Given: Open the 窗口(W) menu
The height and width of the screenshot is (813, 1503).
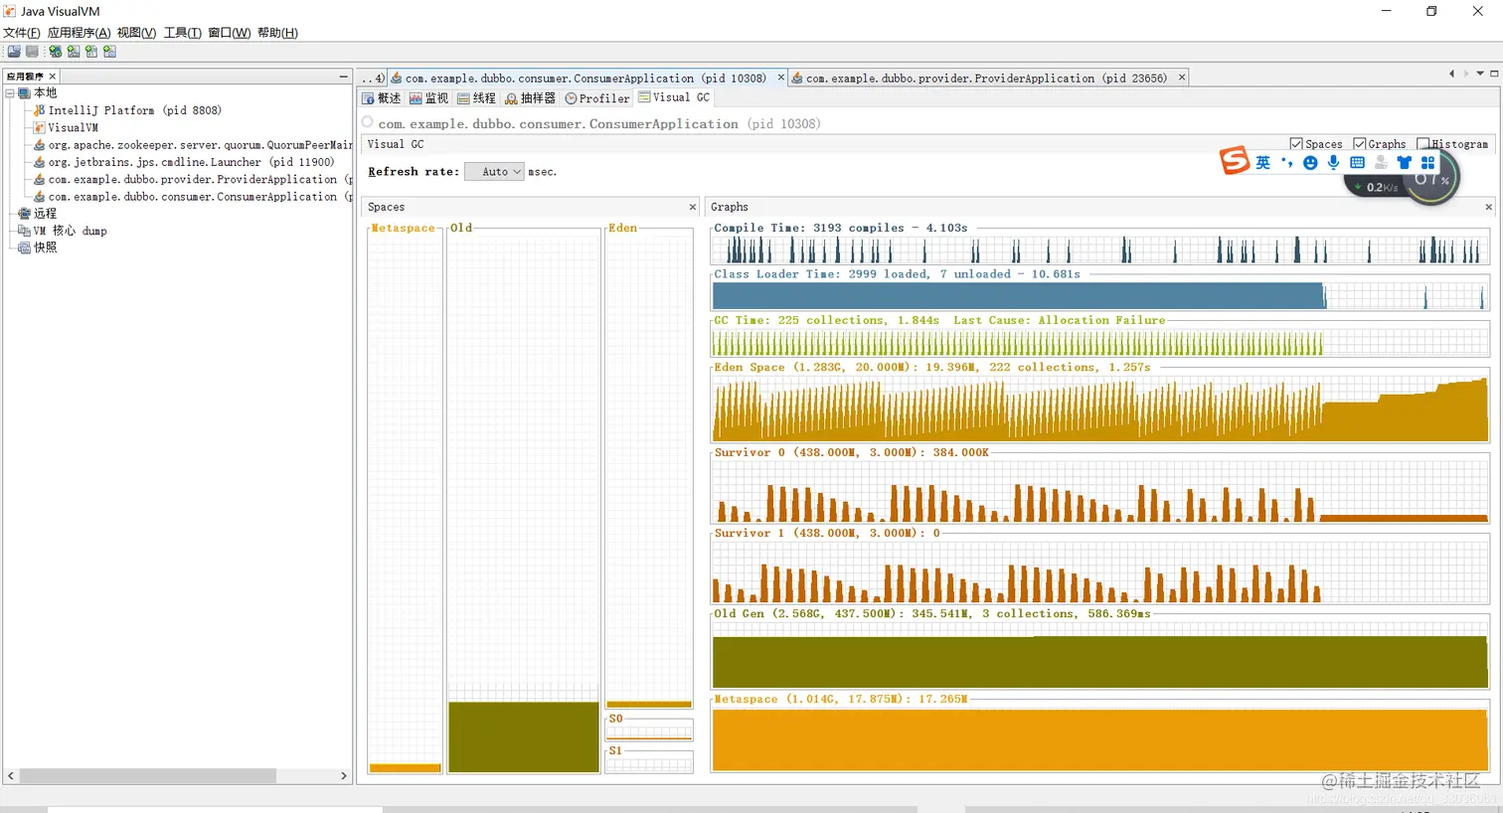Looking at the screenshot, I should click(x=230, y=33).
